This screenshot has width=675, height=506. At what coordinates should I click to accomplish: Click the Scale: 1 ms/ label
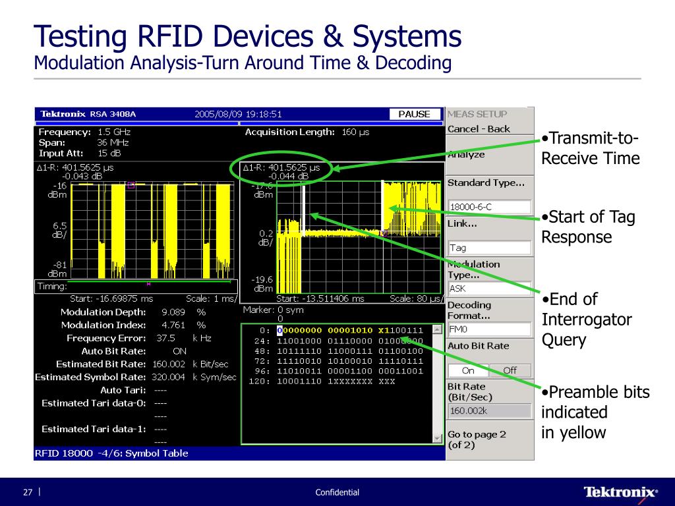(x=212, y=298)
